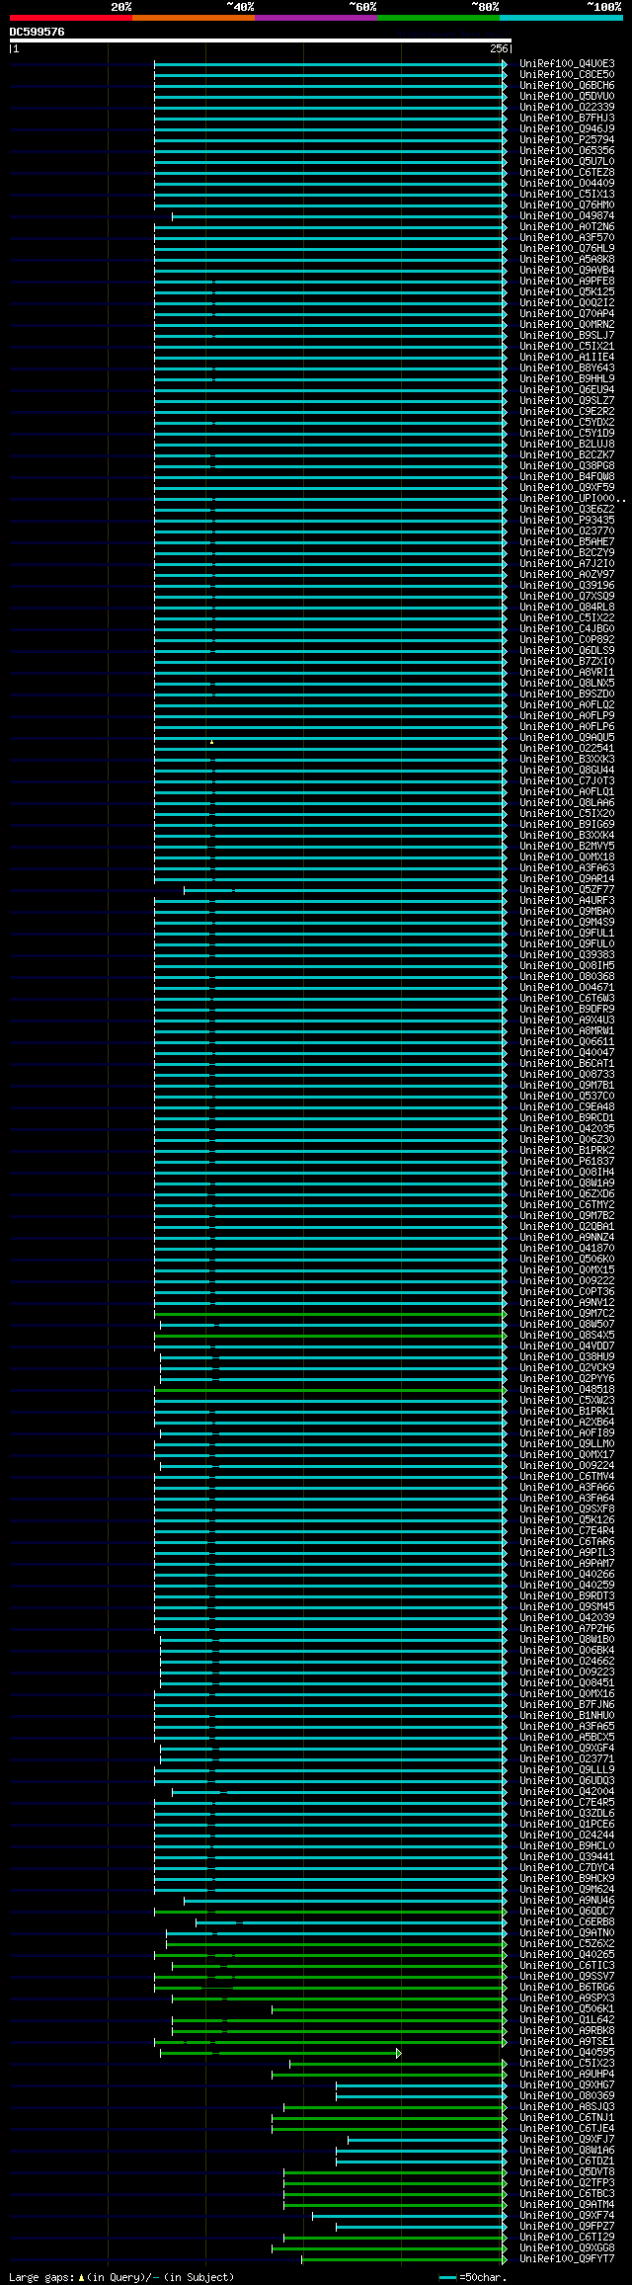This screenshot has width=632, height=2285.
Task: Select label UniRef100_Q76HM0
Action: pos(567,205)
